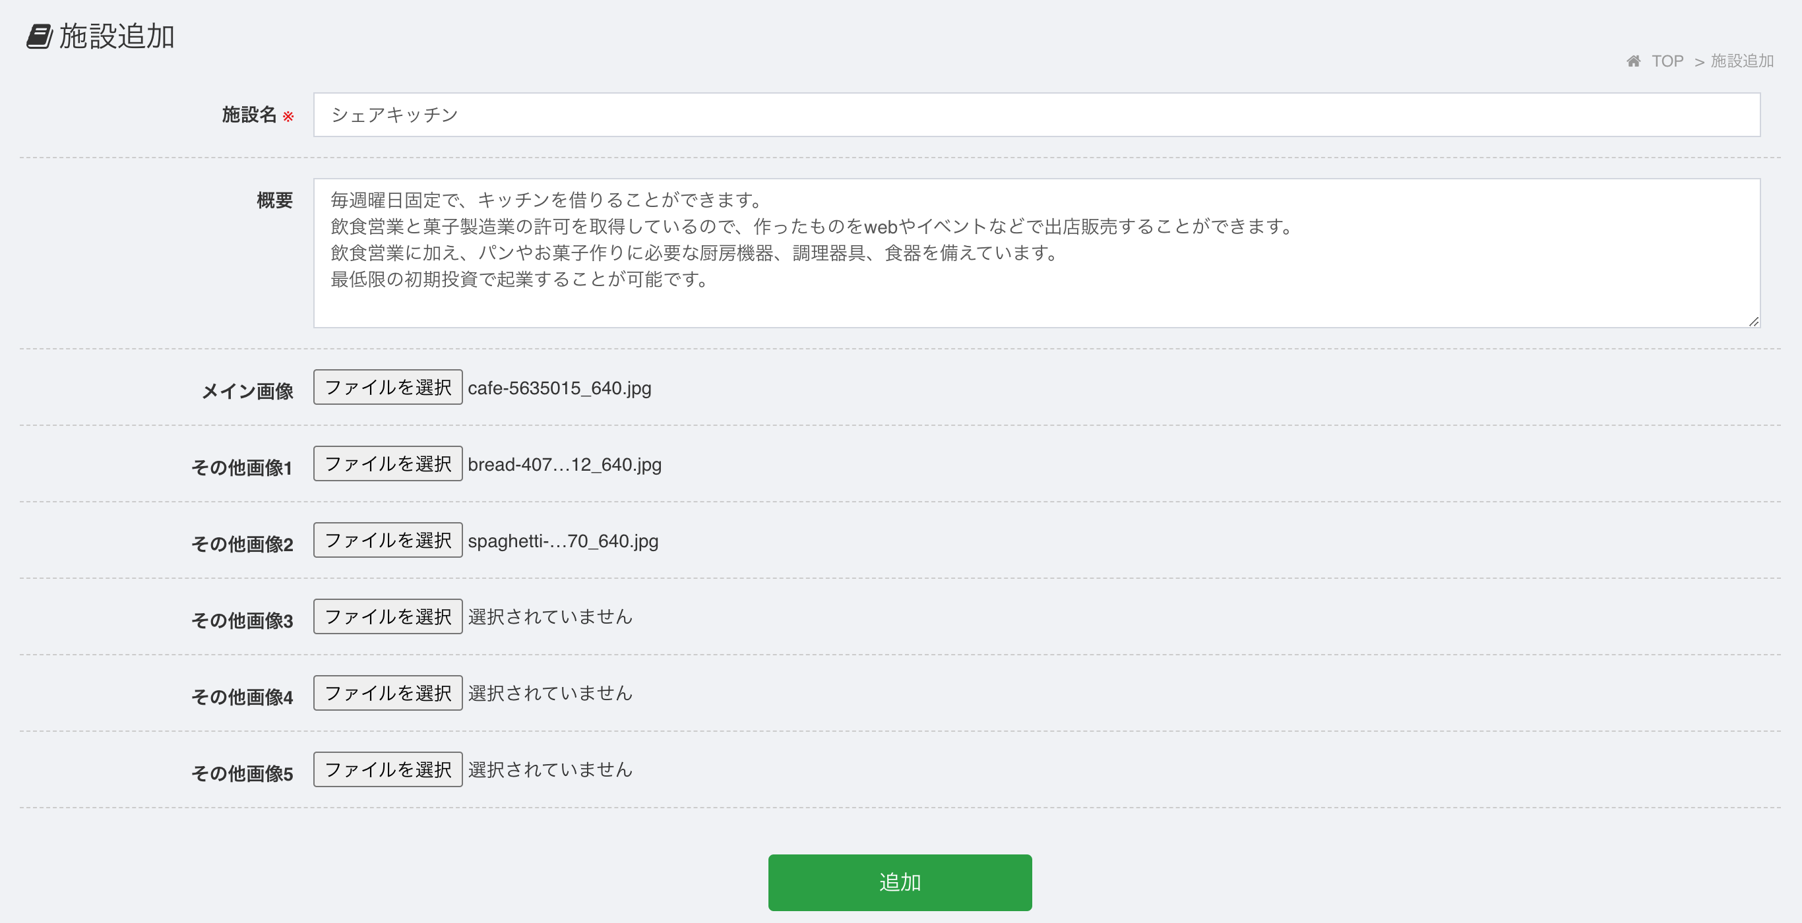The height and width of the screenshot is (923, 1802).
Task: Click the red required mark ※
Action: pos(288,117)
